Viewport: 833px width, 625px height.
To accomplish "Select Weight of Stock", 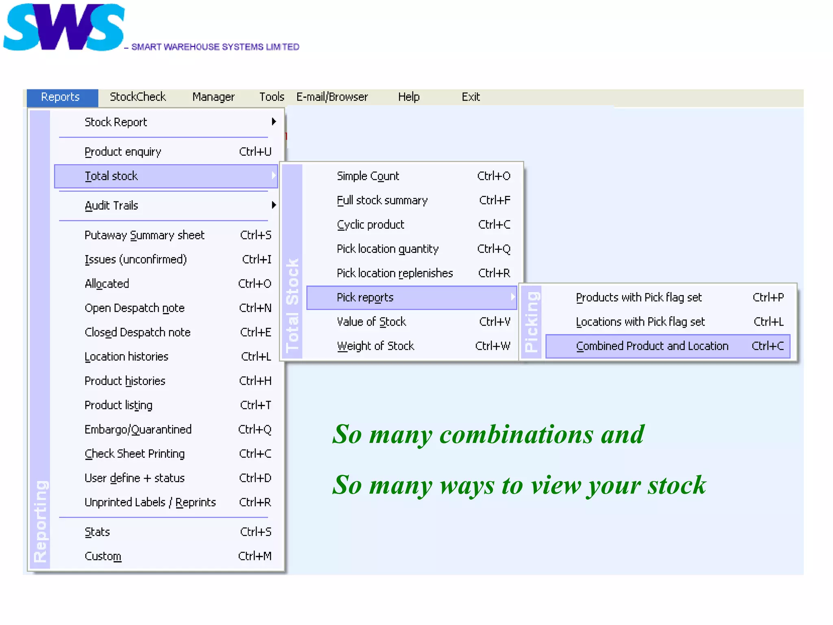I will (x=412, y=346).
